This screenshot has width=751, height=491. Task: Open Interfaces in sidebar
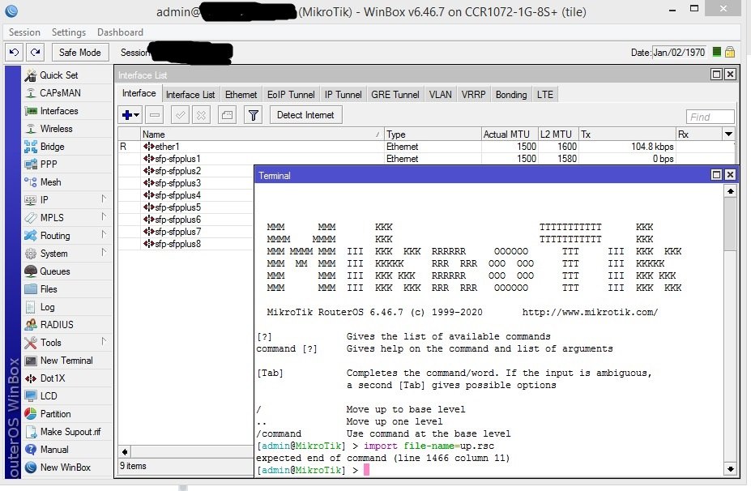[x=59, y=111]
